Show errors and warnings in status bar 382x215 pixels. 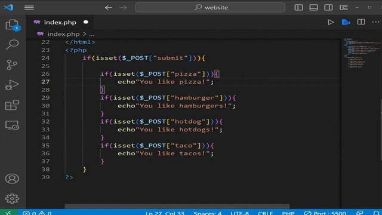click(37, 213)
